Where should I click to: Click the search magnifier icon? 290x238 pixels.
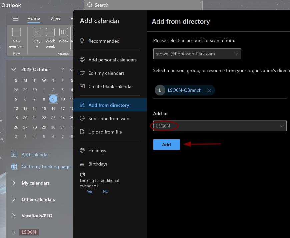(x=90, y=5)
